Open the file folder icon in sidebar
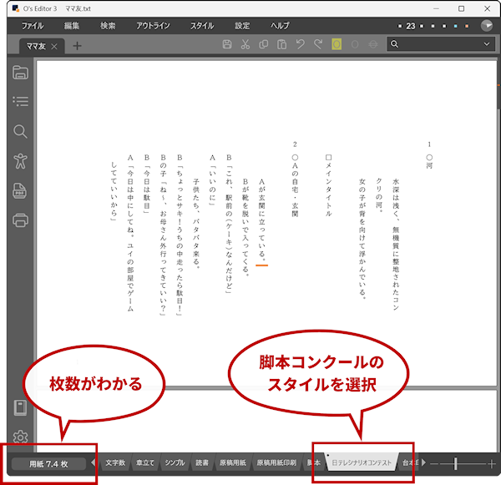The image size is (501, 485). (x=20, y=73)
